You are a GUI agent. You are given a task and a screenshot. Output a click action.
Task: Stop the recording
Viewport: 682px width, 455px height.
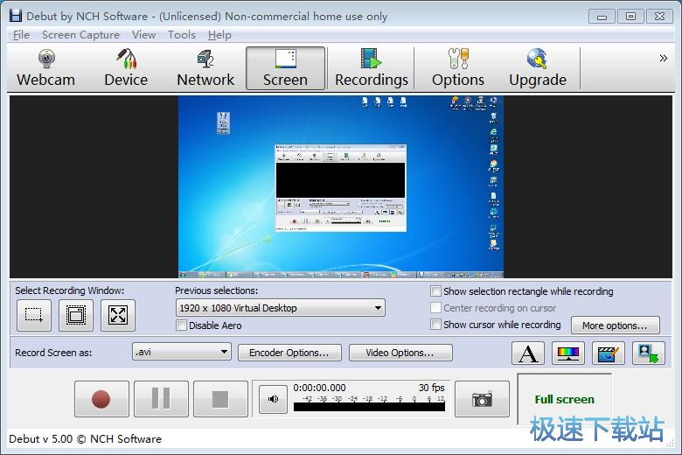(x=220, y=399)
